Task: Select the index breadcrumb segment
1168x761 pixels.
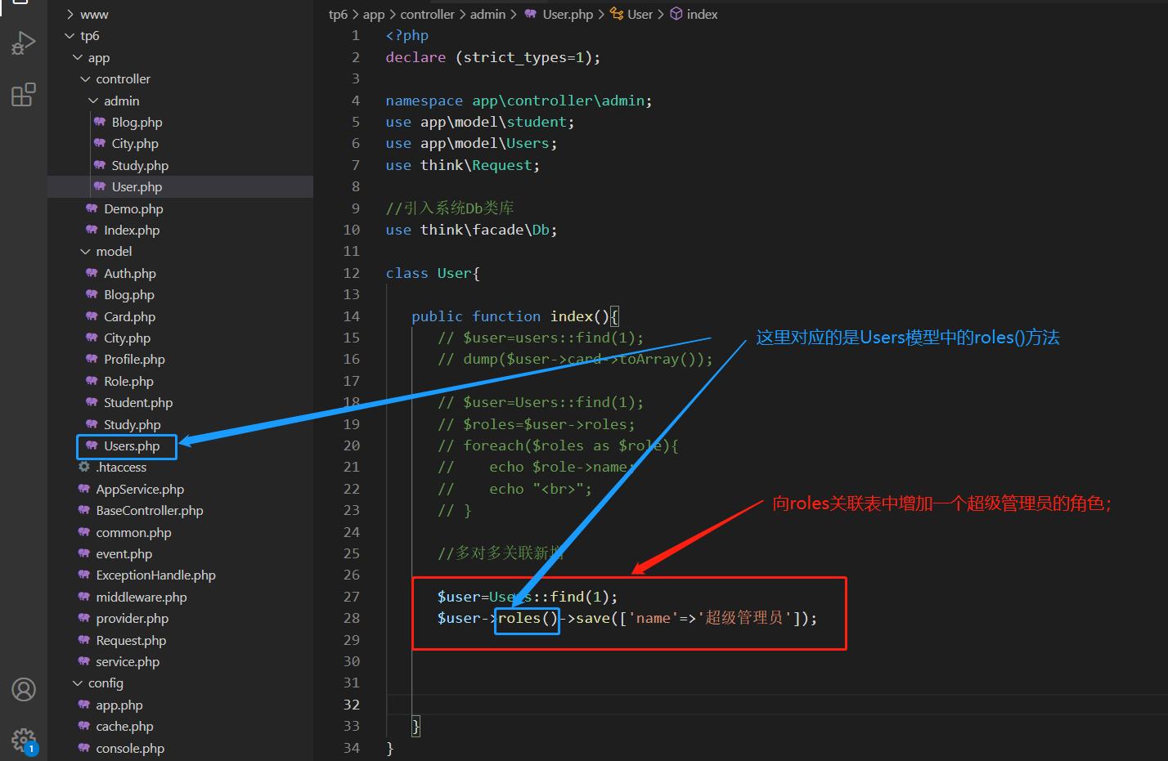Action: pyautogui.click(x=702, y=14)
